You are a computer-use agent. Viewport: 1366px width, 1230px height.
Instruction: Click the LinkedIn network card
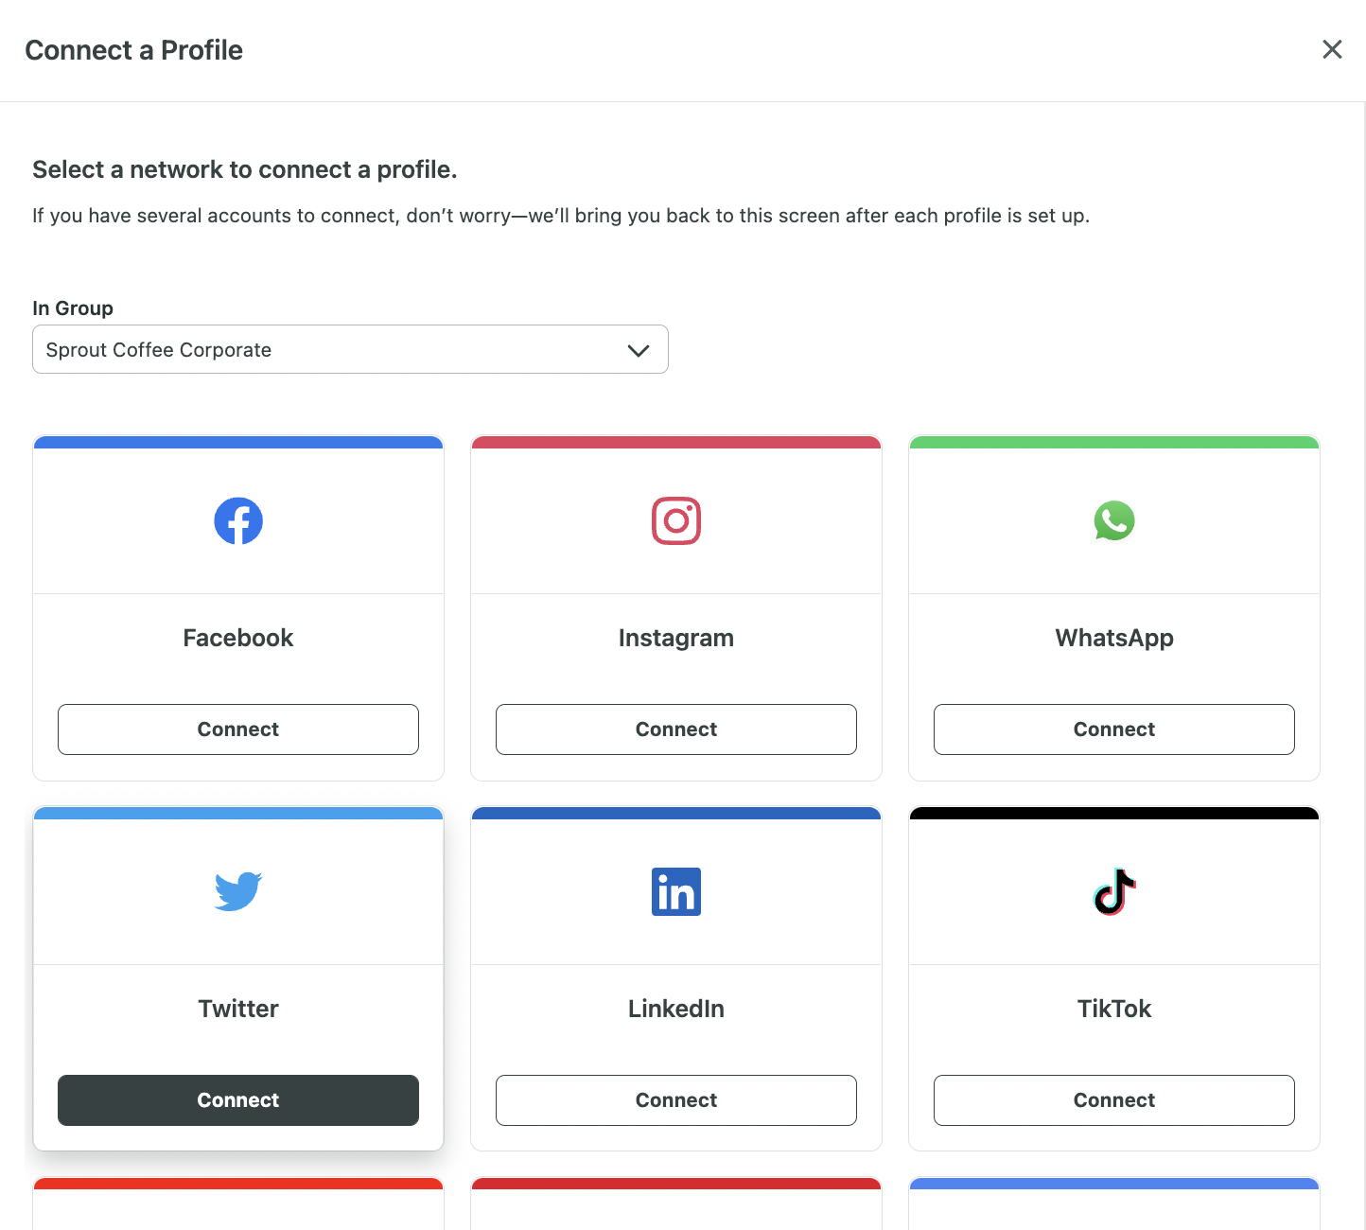coord(675,946)
